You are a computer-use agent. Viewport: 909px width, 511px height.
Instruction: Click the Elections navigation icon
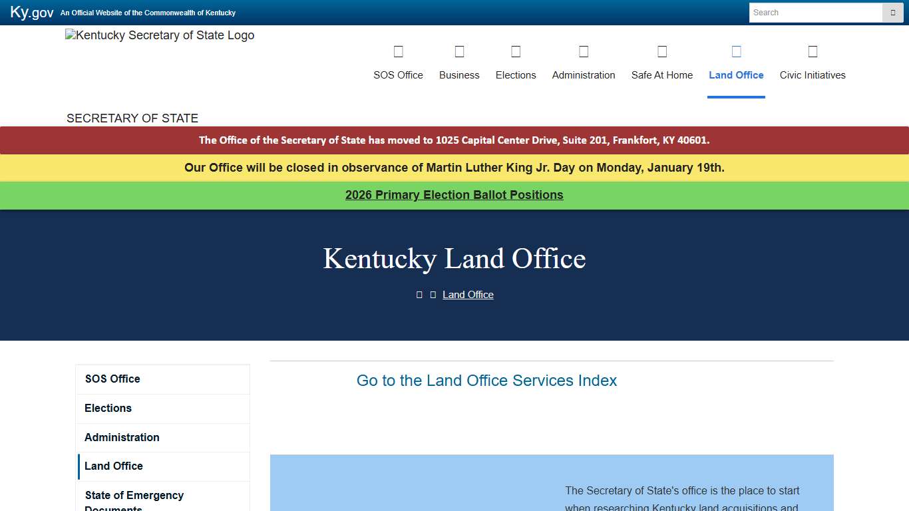516,51
